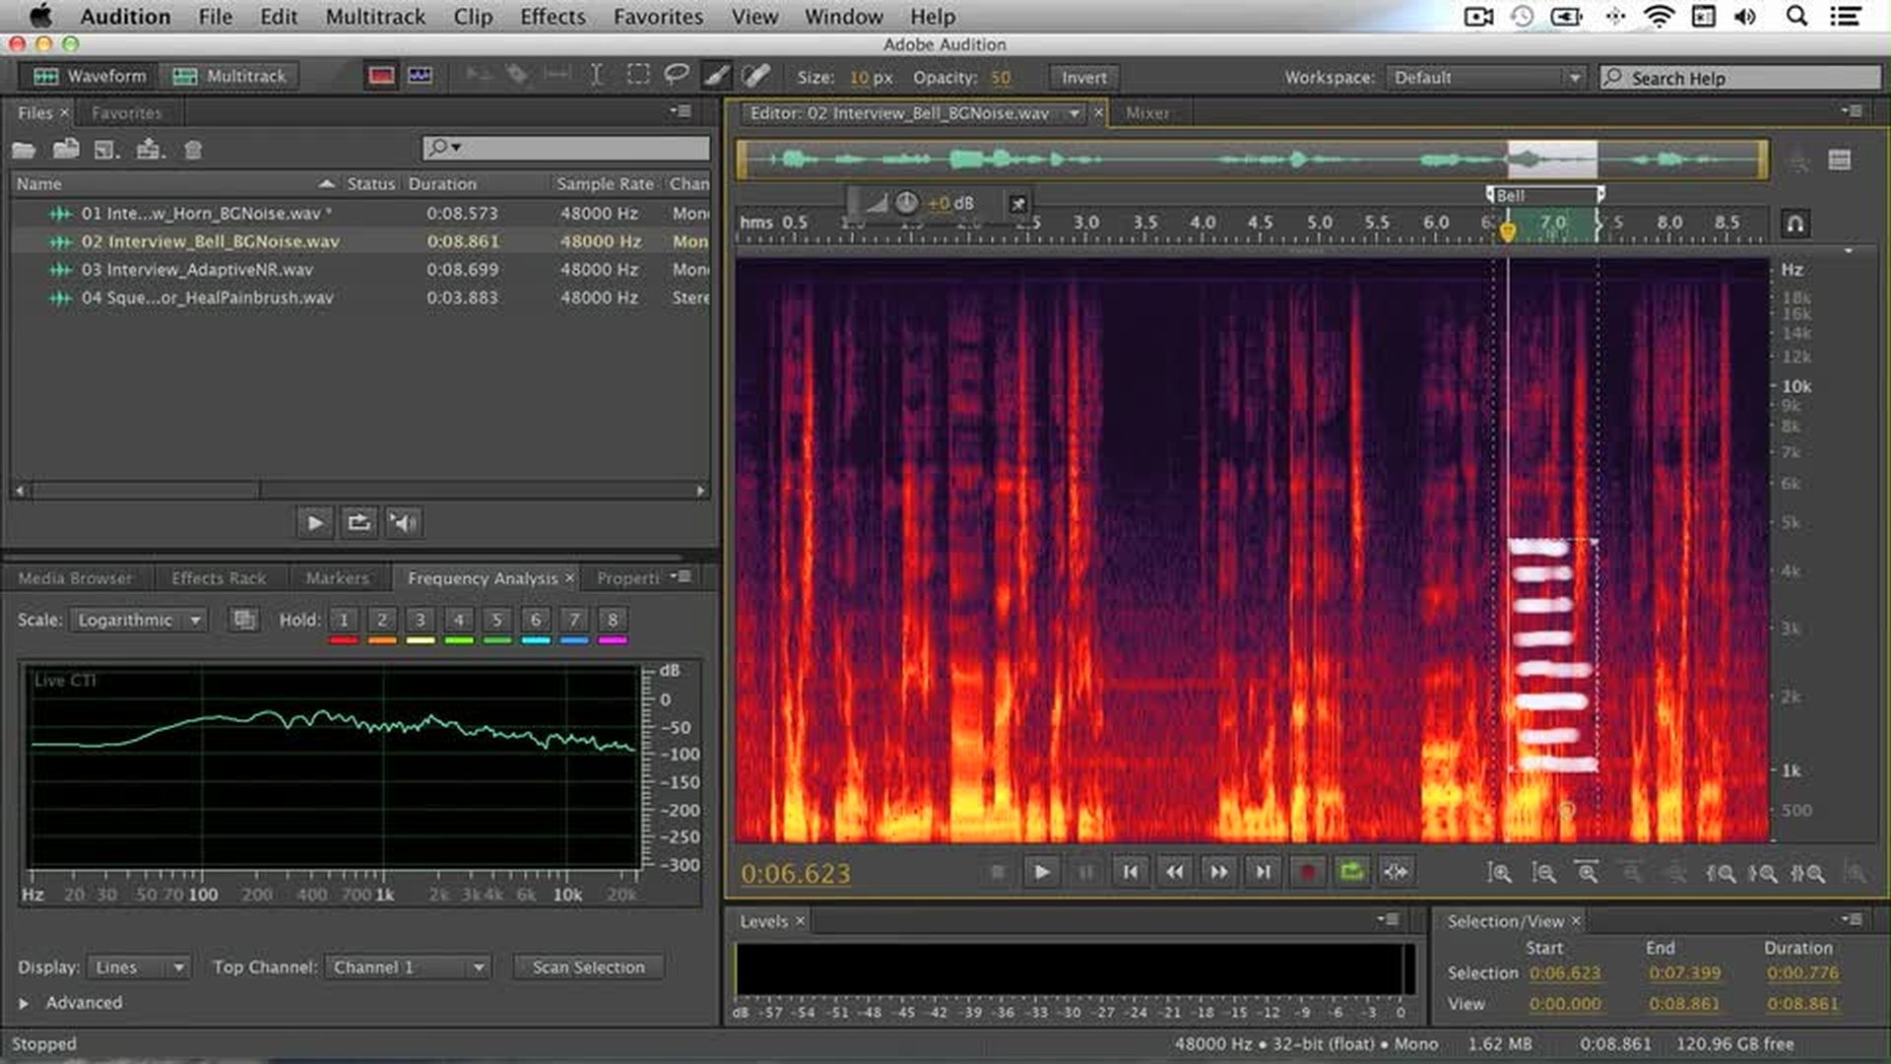Open the Scale Logarithmic dropdown

click(x=139, y=620)
